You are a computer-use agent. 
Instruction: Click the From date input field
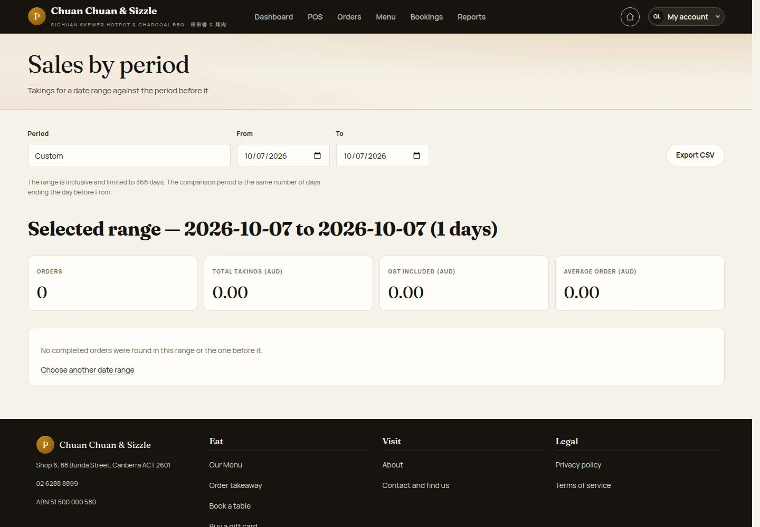click(x=283, y=155)
